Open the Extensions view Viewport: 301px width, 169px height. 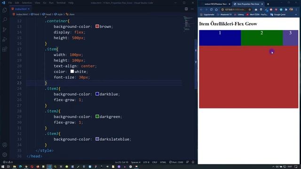[x=5, y=49]
